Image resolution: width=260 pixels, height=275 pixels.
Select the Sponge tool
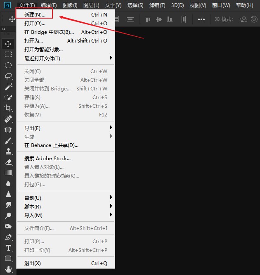coord(8,226)
